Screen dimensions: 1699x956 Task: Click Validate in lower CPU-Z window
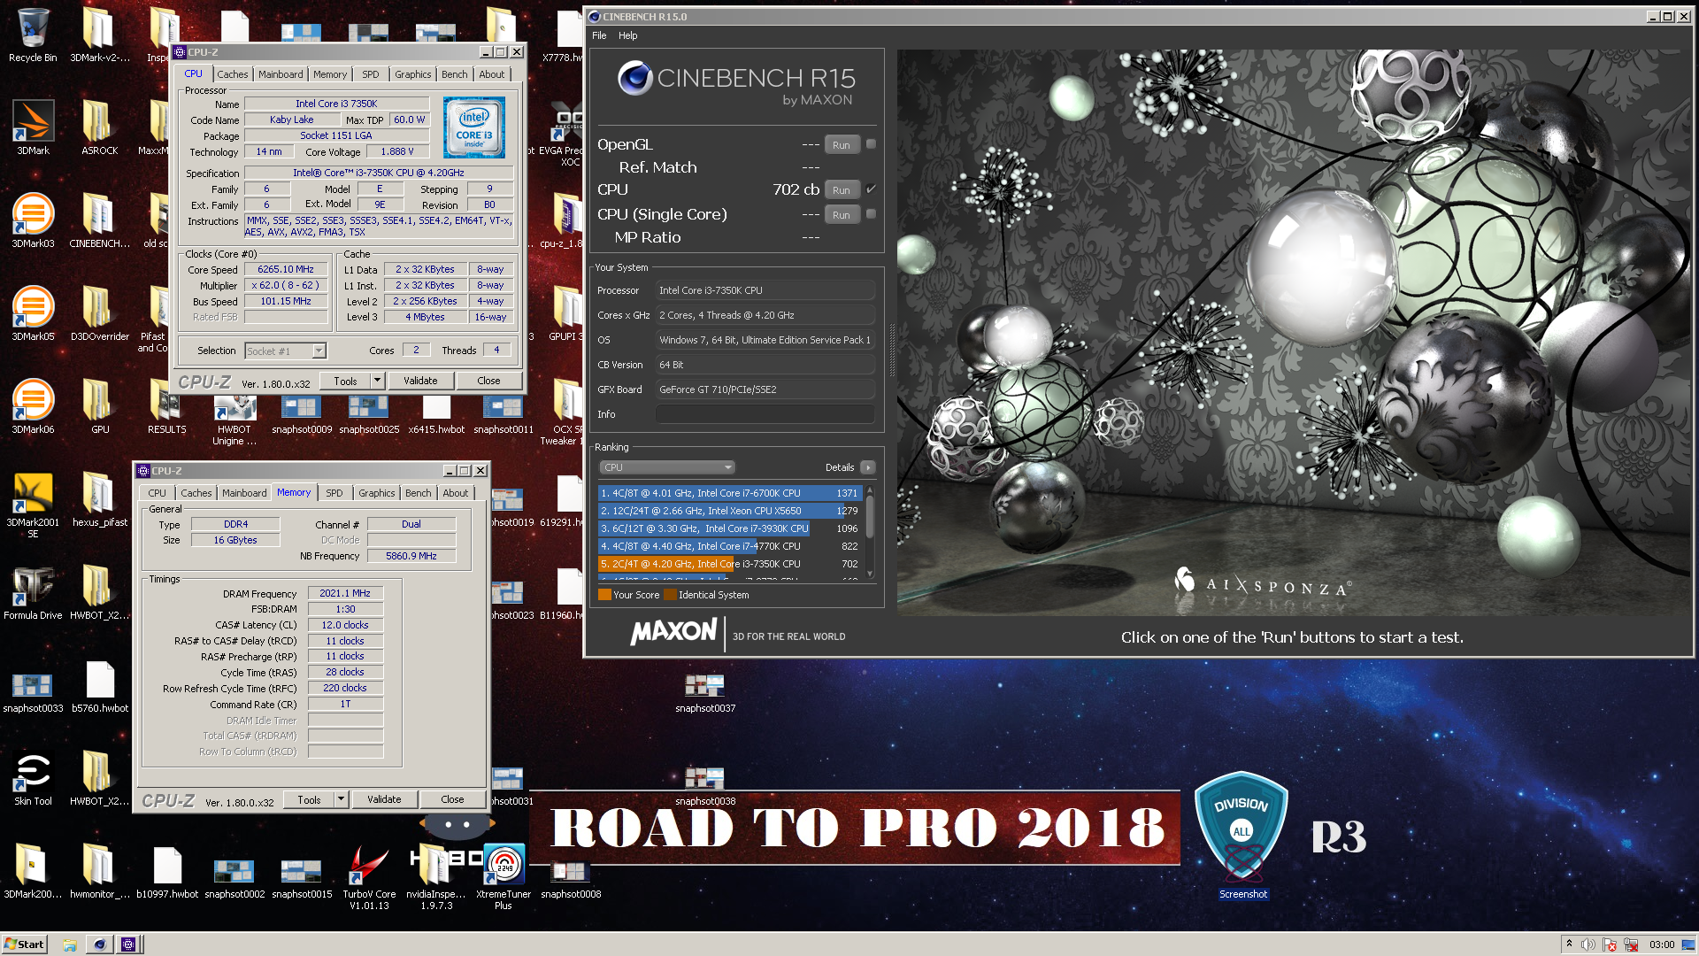pyautogui.click(x=384, y=799)
